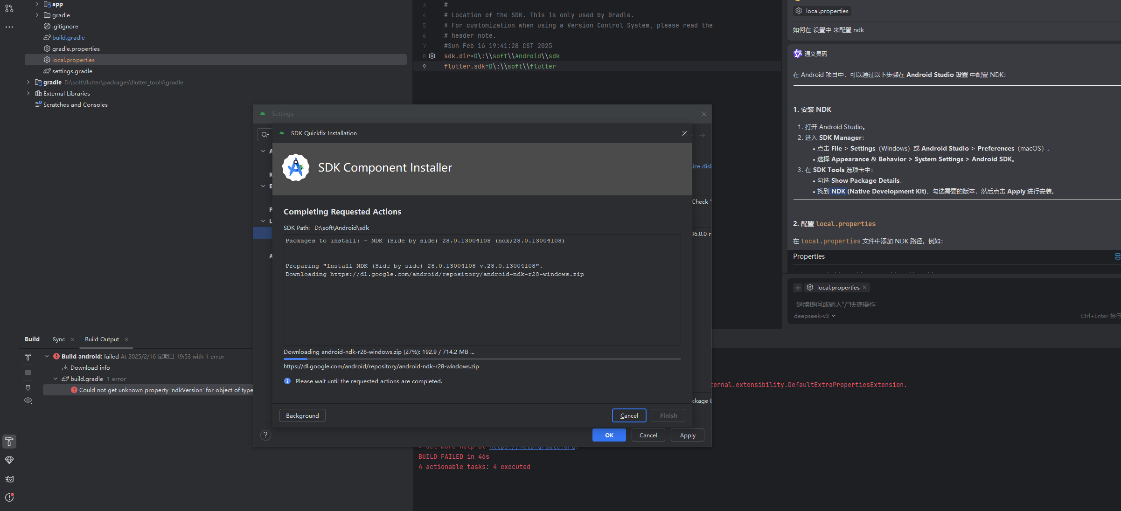Viewport: 1121px width, 511px height.
Task: Click the pin icon in Build panel
Action: (x=28, y=388)
